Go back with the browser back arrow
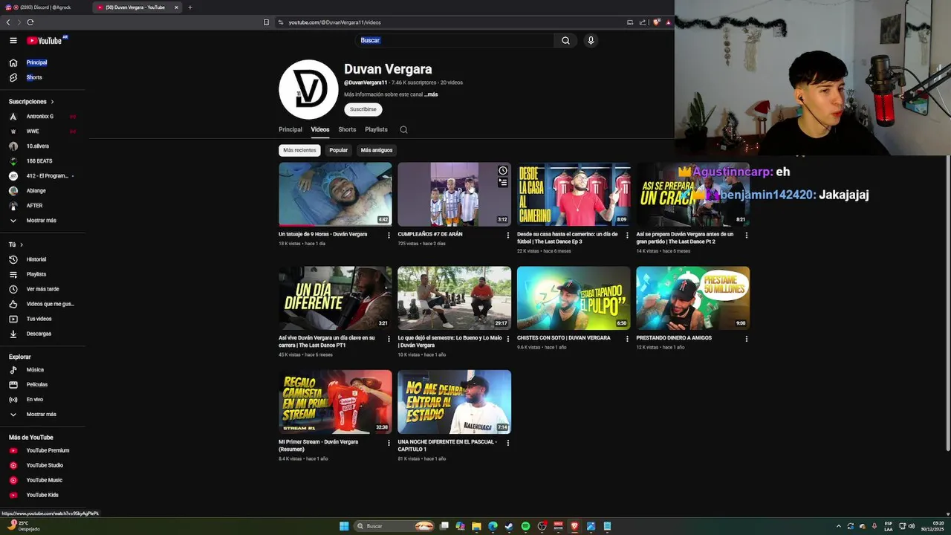This screenshot has width=951, height=535. click(9, 22)
